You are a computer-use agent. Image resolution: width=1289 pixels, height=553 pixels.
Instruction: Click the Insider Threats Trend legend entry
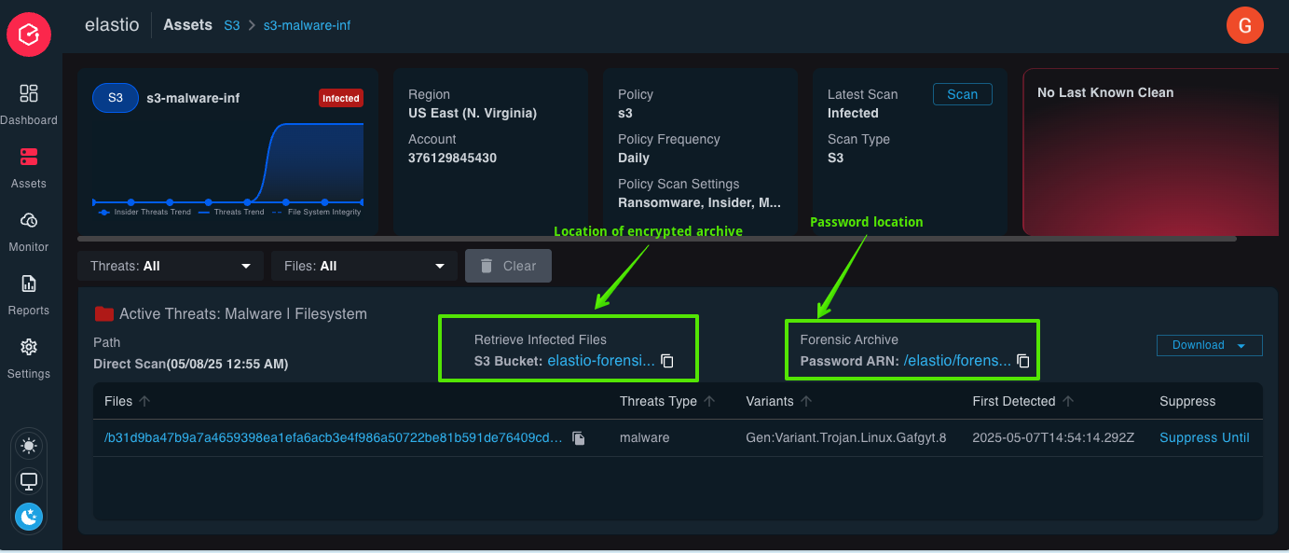(x=144, y=212)
